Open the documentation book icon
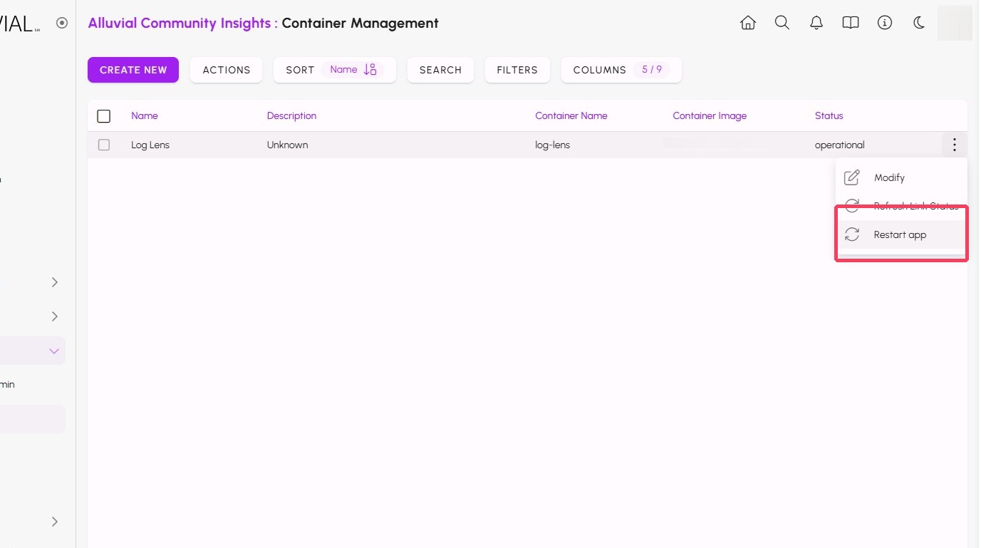This screenshot has height=548, width=981. pos(851,23)
